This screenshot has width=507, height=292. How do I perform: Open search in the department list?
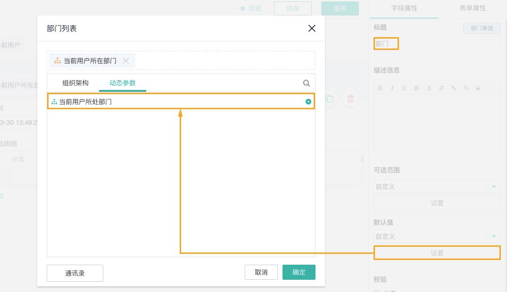[x=307, y=83]
